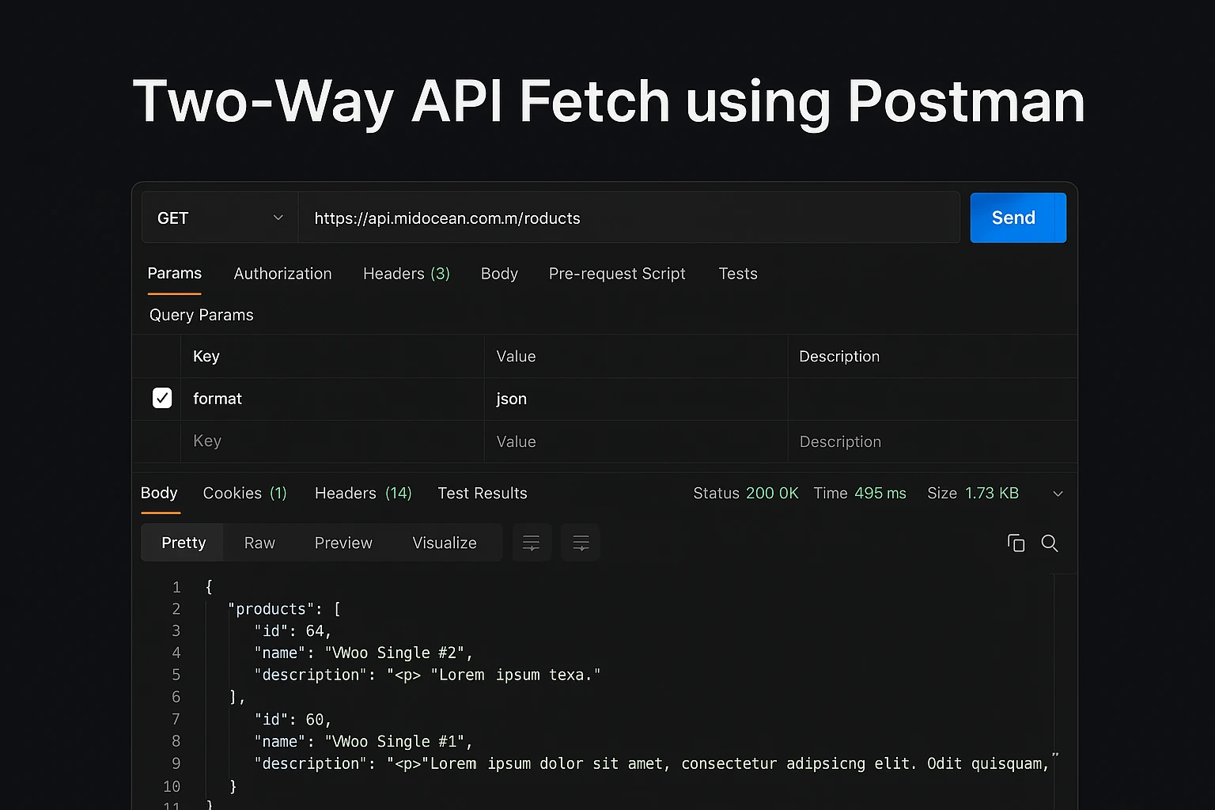The width and height of the screenshot is (1215, 810).
Task: Show the Preview response view
Action: click(343, 543)
